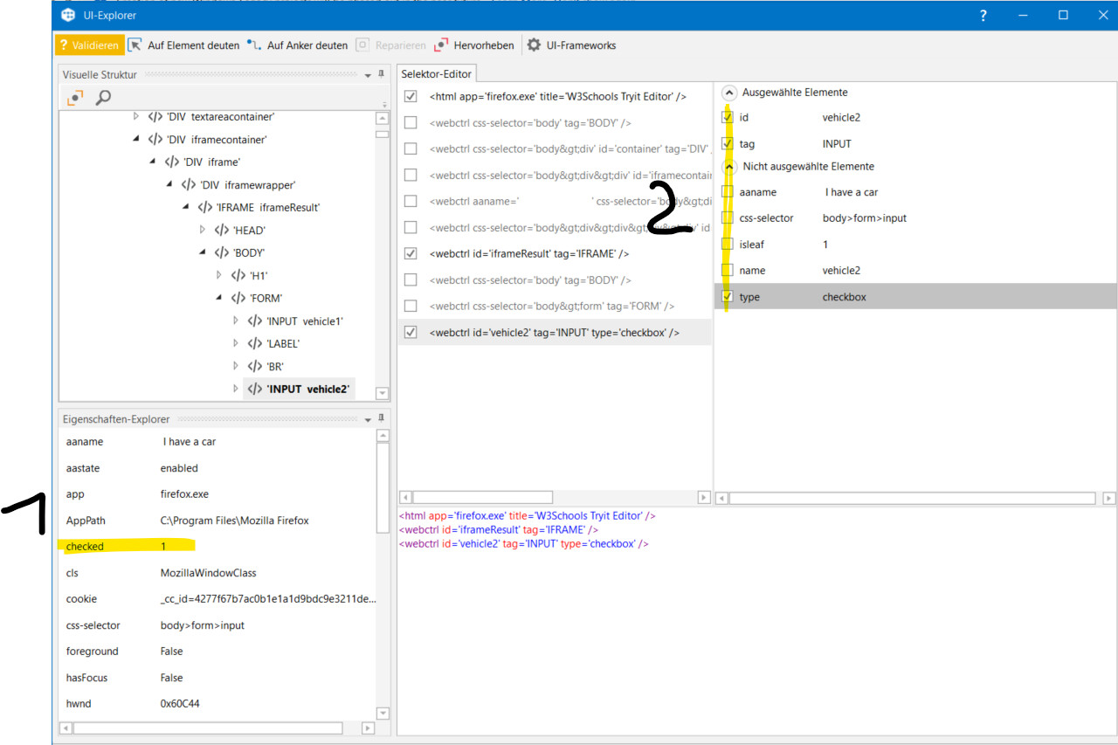Expand the 'DIV textareacontainer' tree node arrow
This screenshot has height=745, width=1118.
[x=135, y=116]
